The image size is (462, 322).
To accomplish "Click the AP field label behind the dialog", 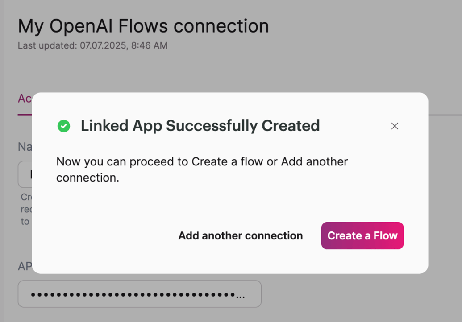I will coord(26,266).
